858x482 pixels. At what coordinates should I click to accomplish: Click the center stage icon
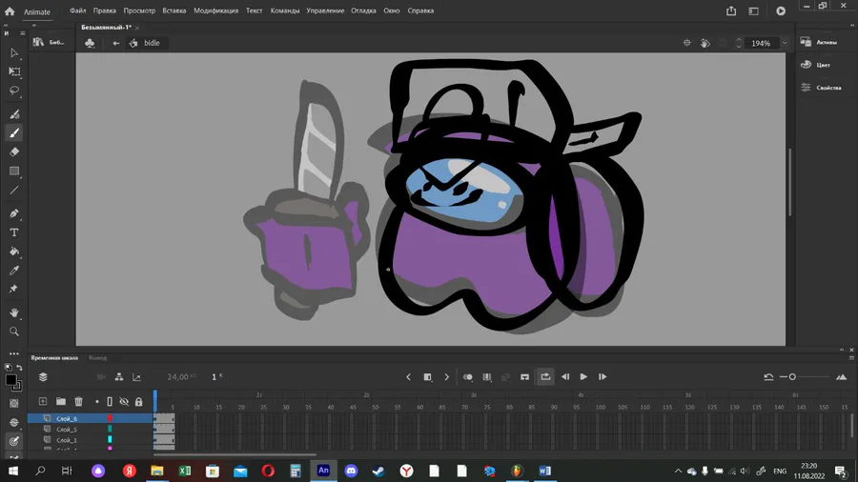pos(686,43)
